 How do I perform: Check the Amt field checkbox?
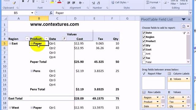[x=144, y=54]
